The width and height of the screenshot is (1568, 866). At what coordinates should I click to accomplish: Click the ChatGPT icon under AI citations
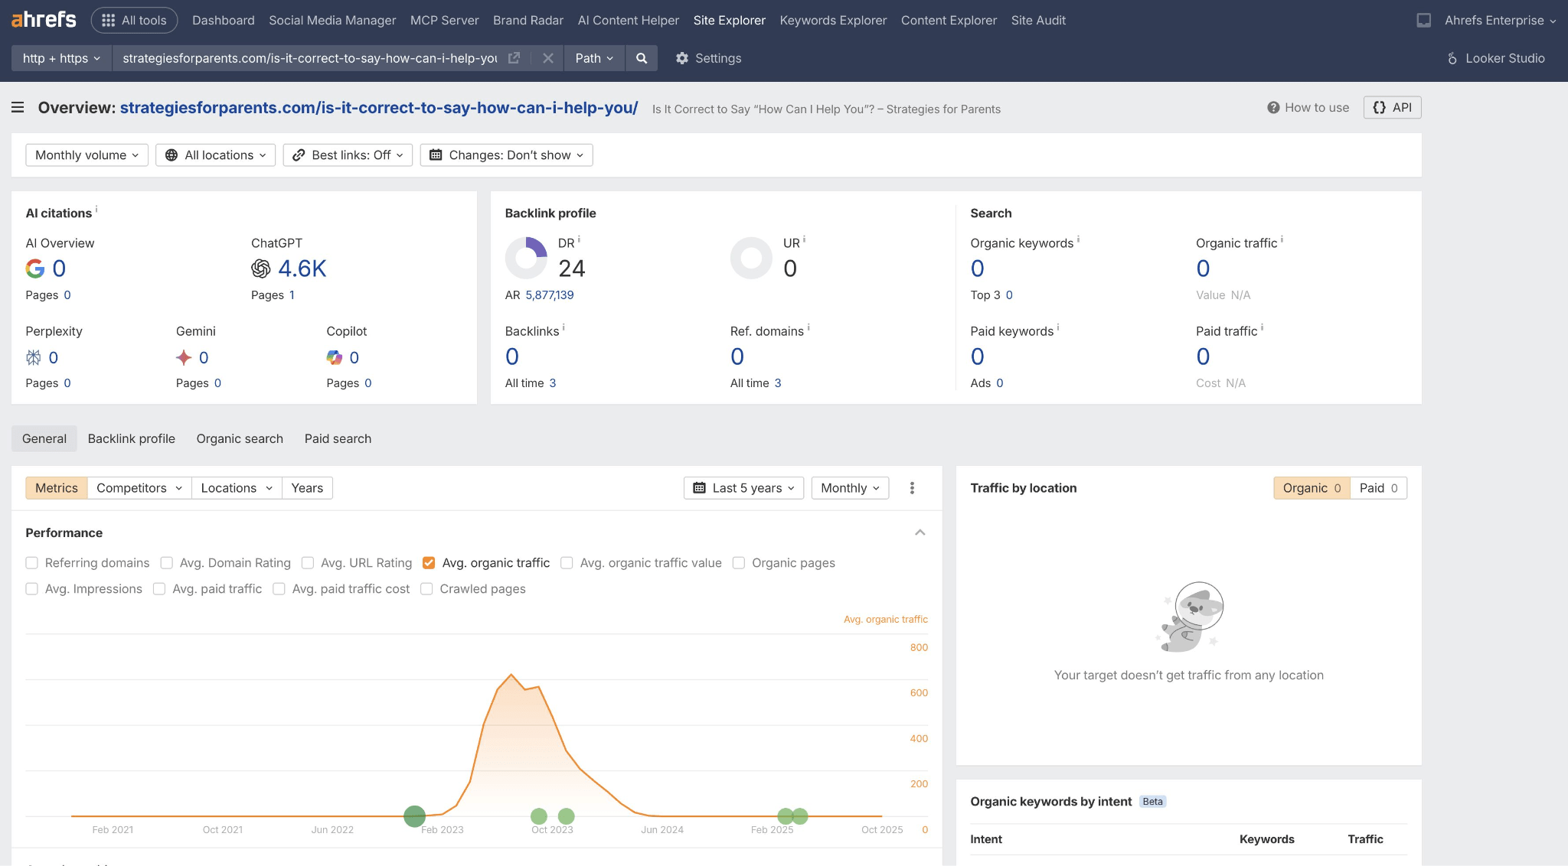261,269
